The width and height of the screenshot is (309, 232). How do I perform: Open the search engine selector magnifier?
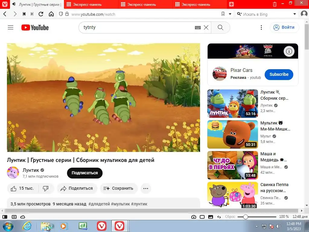(239, 14)
